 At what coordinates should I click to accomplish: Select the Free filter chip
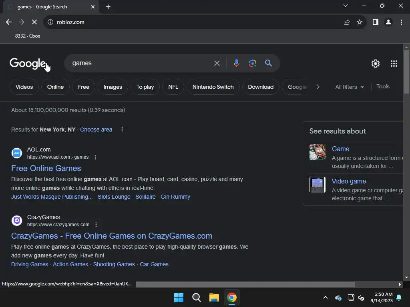(x=84, y=87)
